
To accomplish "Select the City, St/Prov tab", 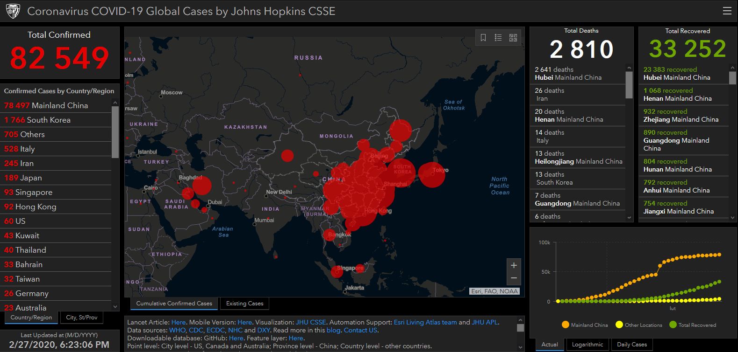I will 82,317.
